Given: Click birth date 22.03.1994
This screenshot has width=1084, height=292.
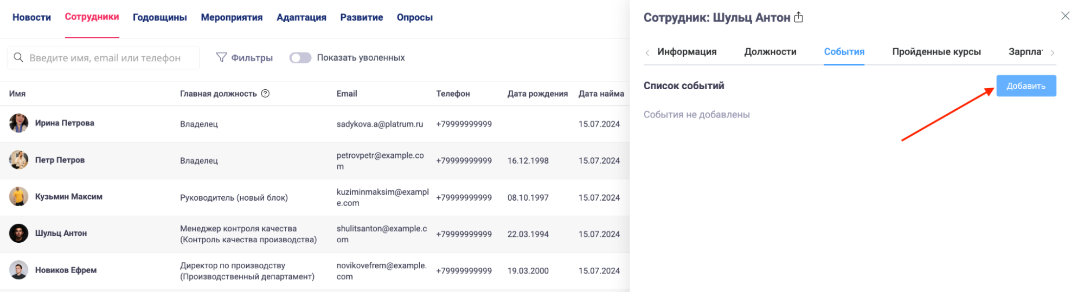Looking at the screenshot, I should [528, 235].
